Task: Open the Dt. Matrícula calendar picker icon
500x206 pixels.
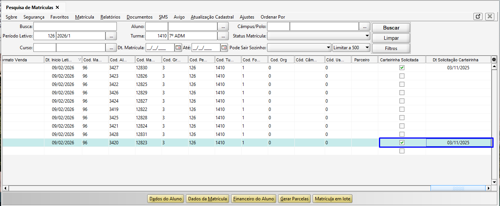Action: coord(178,48)
